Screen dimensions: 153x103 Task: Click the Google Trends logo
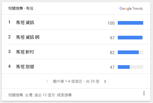[131, 8]
